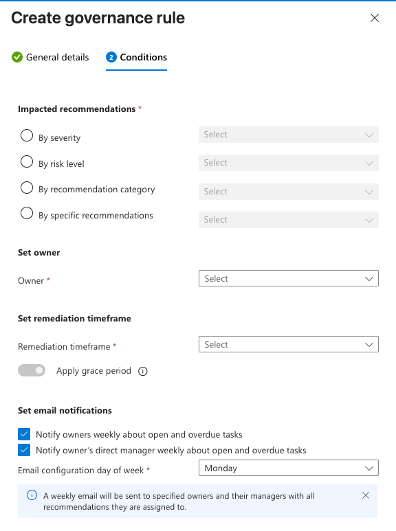Click the chevron on the Owner dropdown
Image resolution: width=396 pixels, height=531 pixels.
pos(369,279)
